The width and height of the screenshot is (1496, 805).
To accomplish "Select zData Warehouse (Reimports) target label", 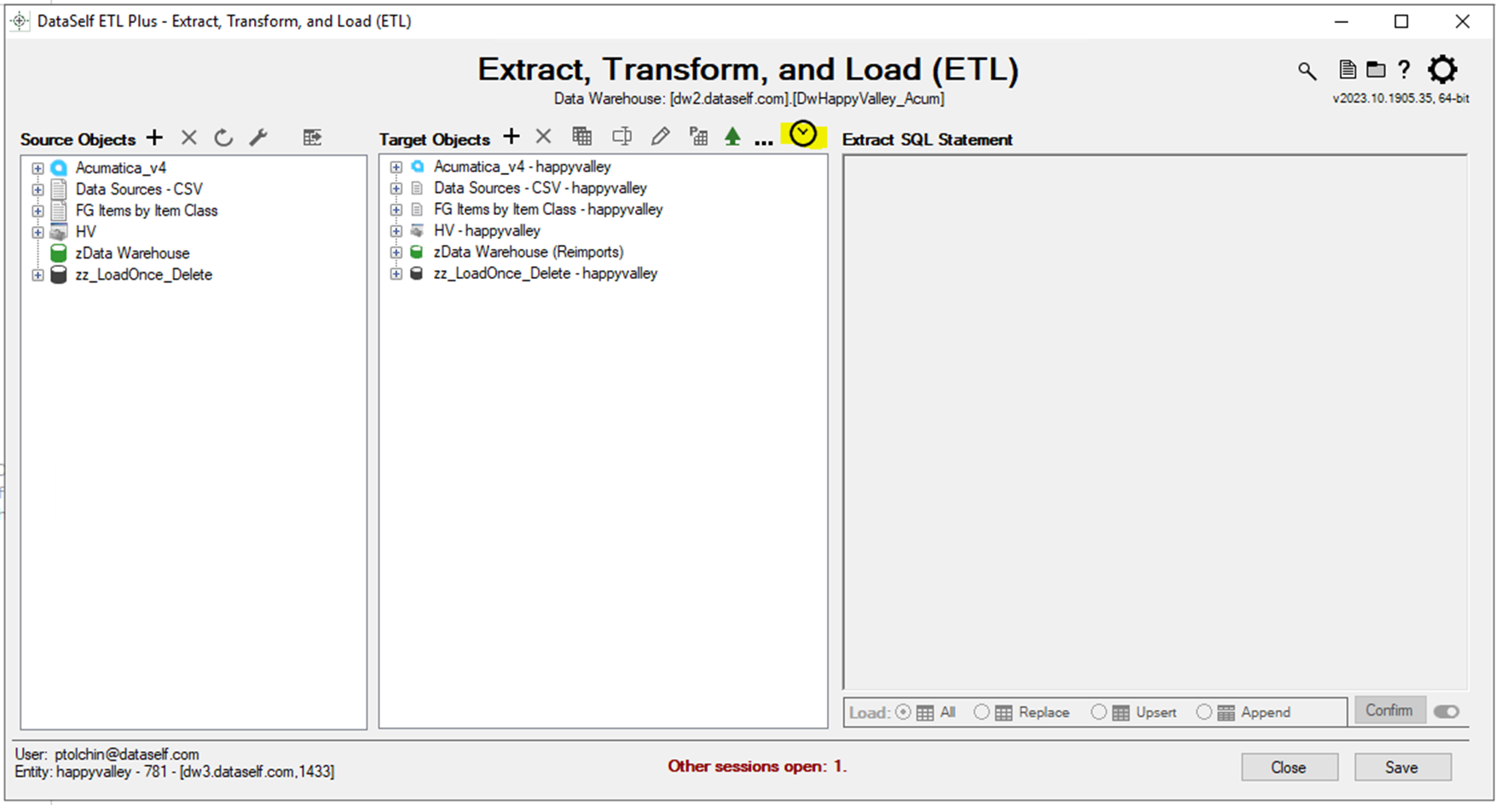I will pos(529,252).
